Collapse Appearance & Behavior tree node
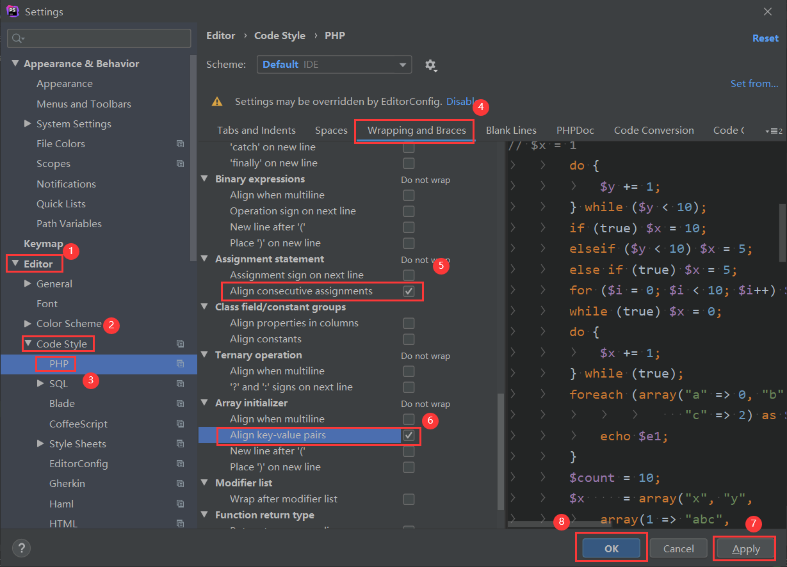This screenshot has width=787, height=567. (15, 64)
